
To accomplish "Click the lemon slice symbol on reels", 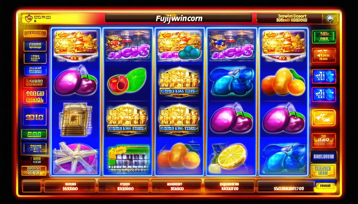I will [231, 157].
